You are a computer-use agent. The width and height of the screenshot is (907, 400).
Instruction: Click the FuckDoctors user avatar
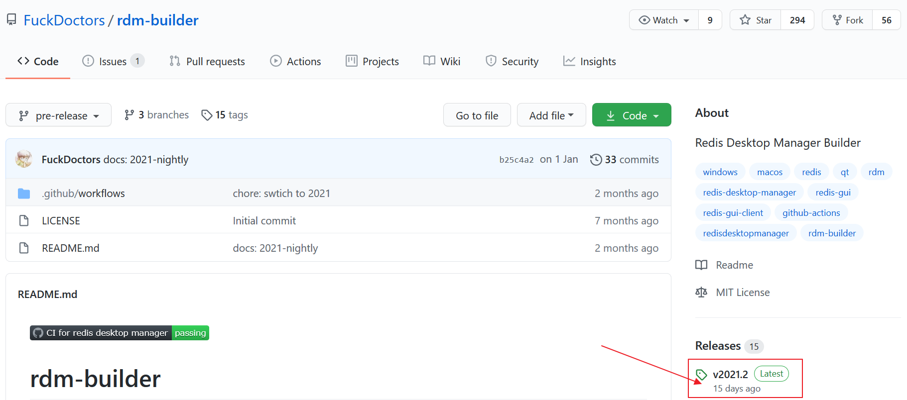click(x=24, y=159)
